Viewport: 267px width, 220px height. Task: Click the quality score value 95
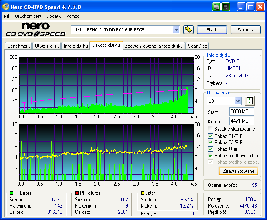(254, 185)
